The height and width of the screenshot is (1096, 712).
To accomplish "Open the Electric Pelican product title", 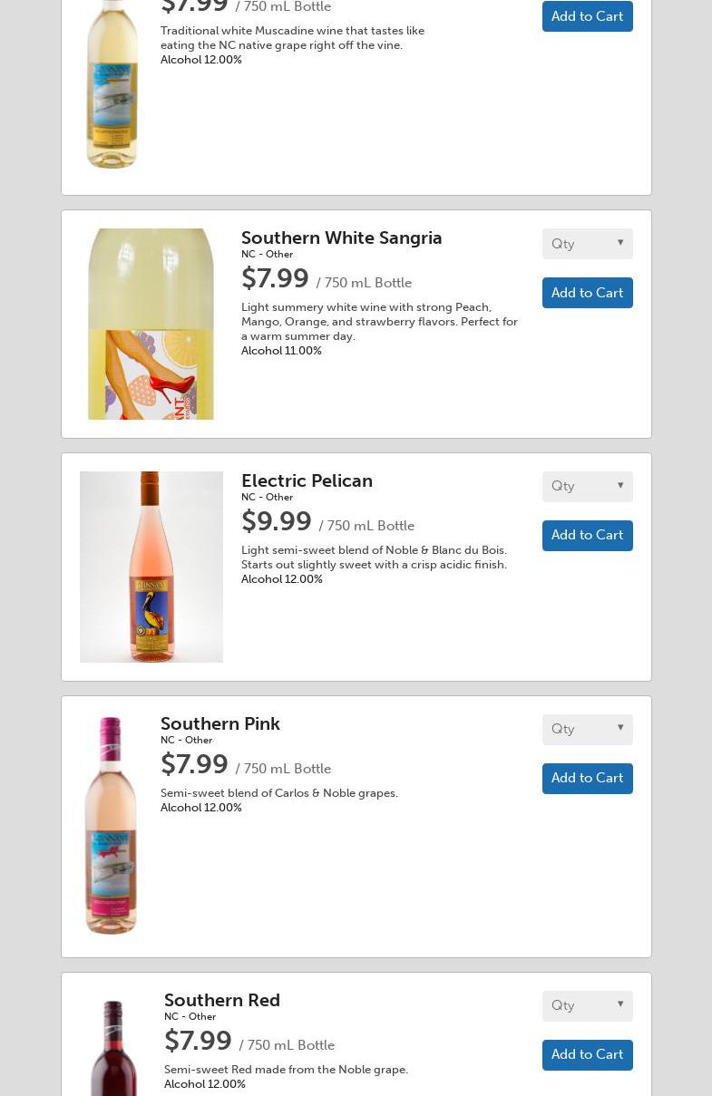I will [307, 480].
